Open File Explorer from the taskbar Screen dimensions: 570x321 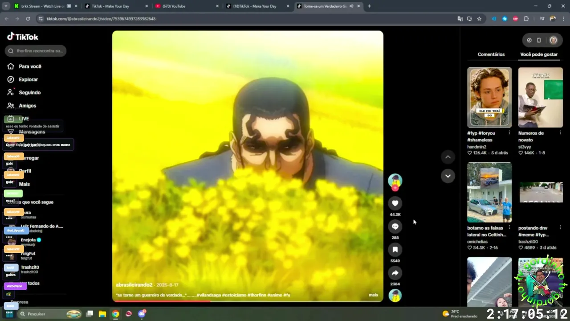[x=102, y=314]
